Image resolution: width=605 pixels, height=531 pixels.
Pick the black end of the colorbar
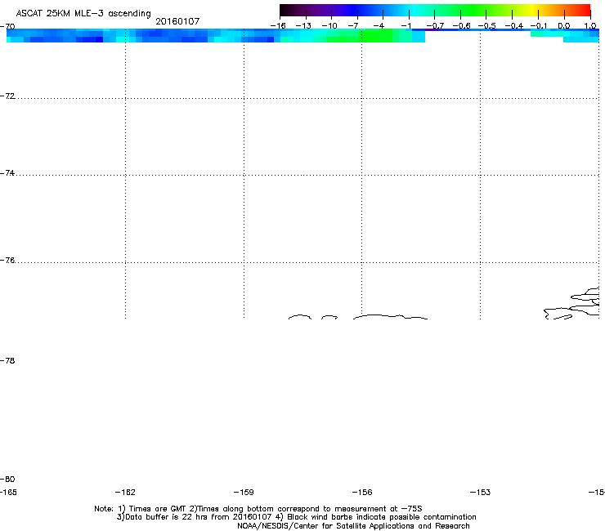285,11
